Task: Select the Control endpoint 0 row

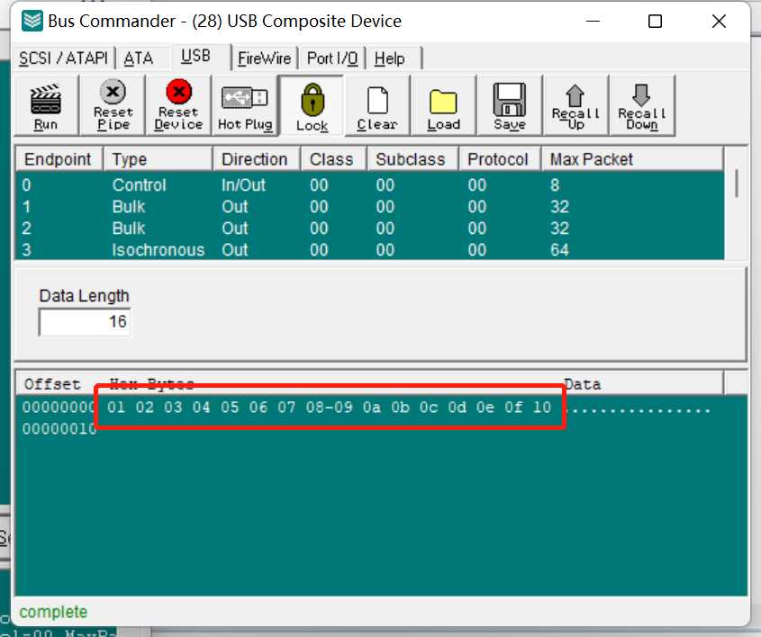Action: click(370, 184)
